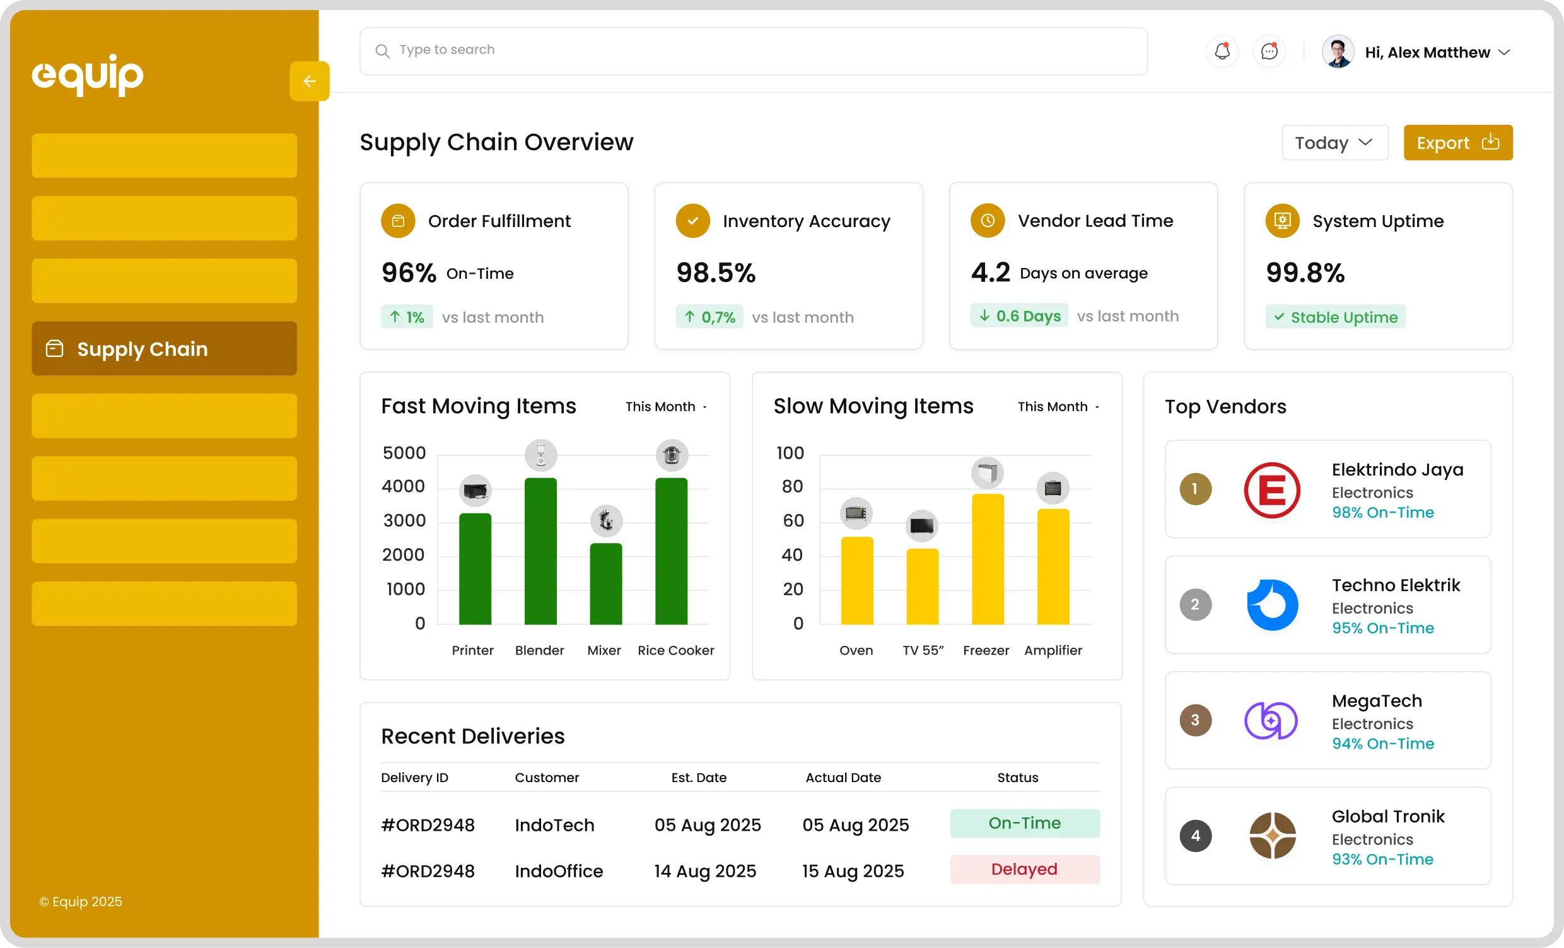Click the MegaTech vendor logo
The height and width of the screenshot is (948, 1564).
[1271, 721]
